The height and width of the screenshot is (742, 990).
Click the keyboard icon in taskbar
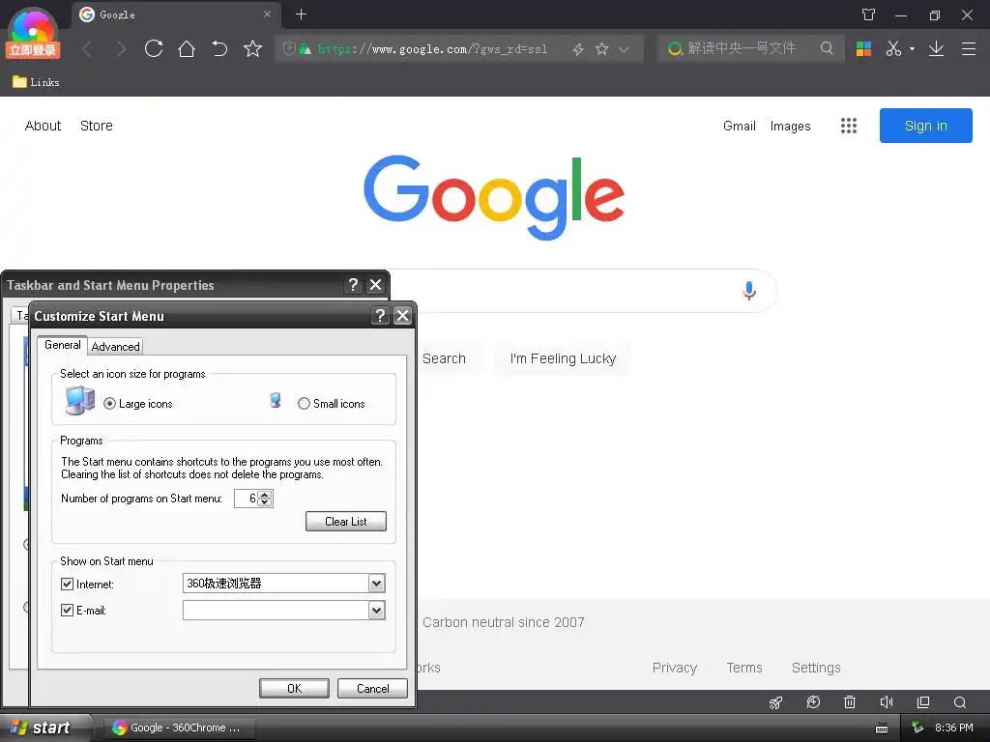882,728
